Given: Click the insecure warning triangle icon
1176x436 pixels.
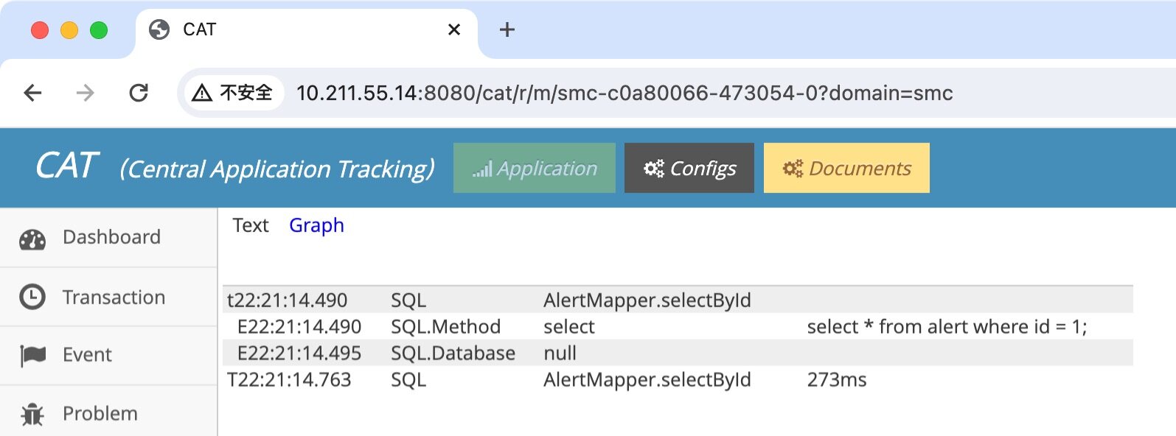Looking at the screenshot, I should [x=202, y=93].
